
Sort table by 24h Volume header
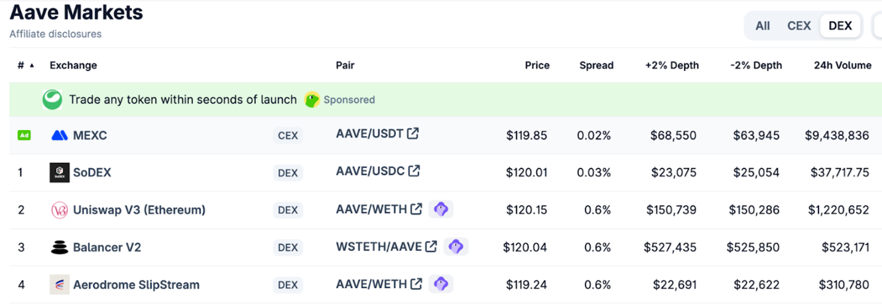843,65
